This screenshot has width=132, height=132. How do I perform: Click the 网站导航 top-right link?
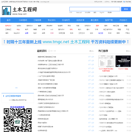coord(128,2)
